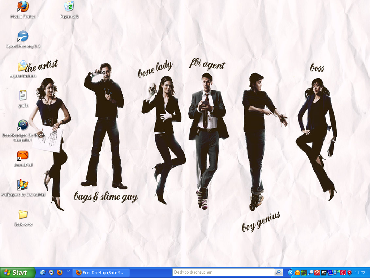Click the green dotted monitor tray icon
The width and height of the screenshot is (370, 278).
click(304, 273)
